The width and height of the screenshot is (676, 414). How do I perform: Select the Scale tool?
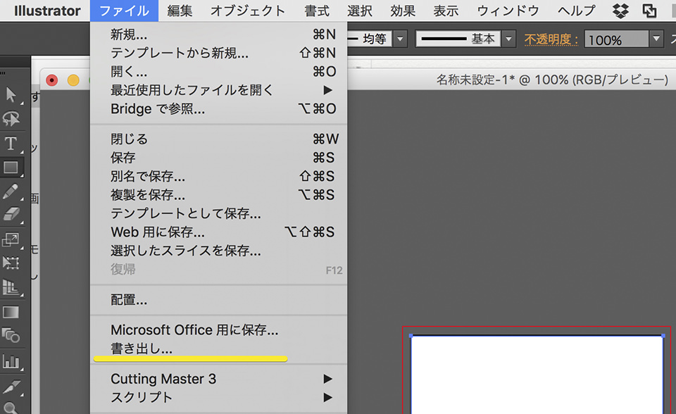click(x=11, y=239)
